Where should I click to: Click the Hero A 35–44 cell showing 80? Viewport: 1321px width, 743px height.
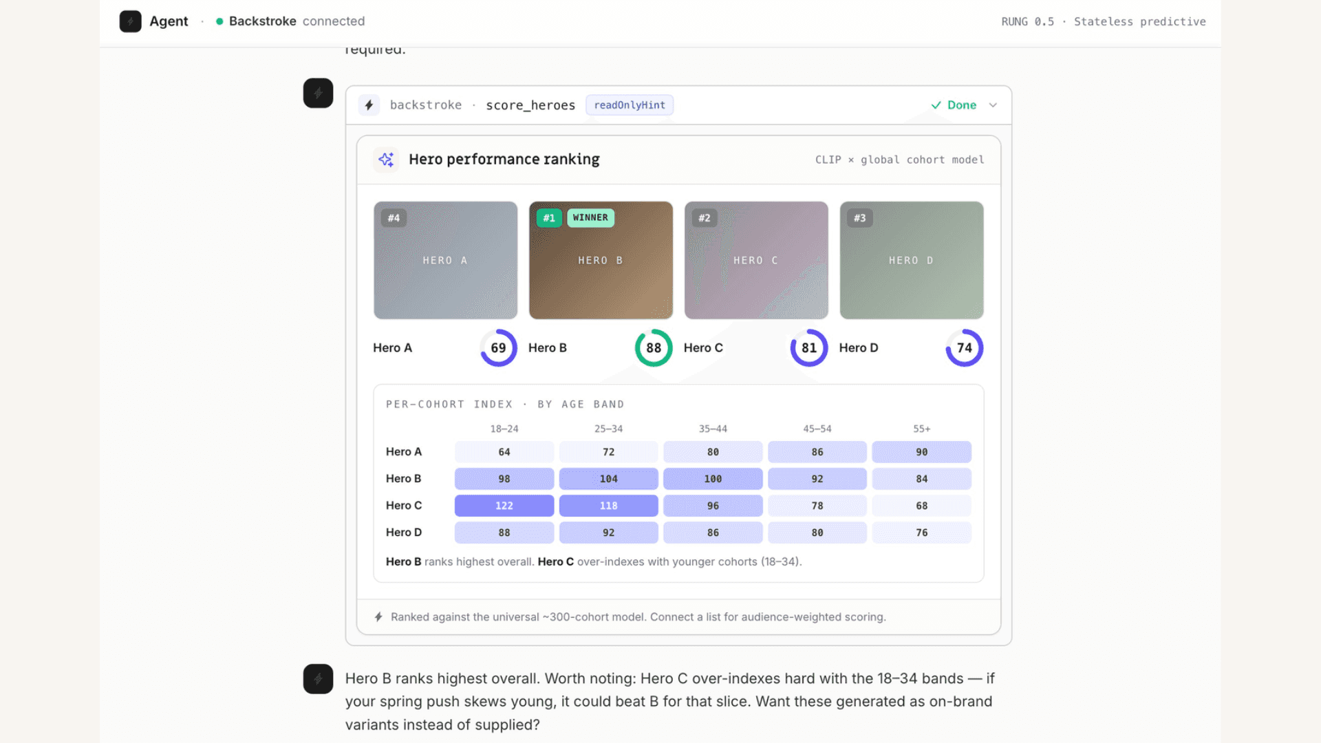713,452
